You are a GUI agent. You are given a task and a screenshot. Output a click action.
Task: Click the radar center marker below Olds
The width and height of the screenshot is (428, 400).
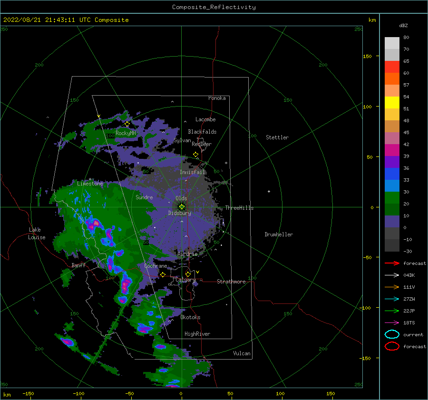coord(182,207)
